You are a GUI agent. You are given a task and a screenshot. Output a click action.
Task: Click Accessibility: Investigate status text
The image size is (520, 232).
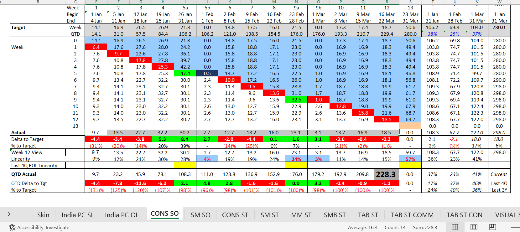click(x=43, y=227)
